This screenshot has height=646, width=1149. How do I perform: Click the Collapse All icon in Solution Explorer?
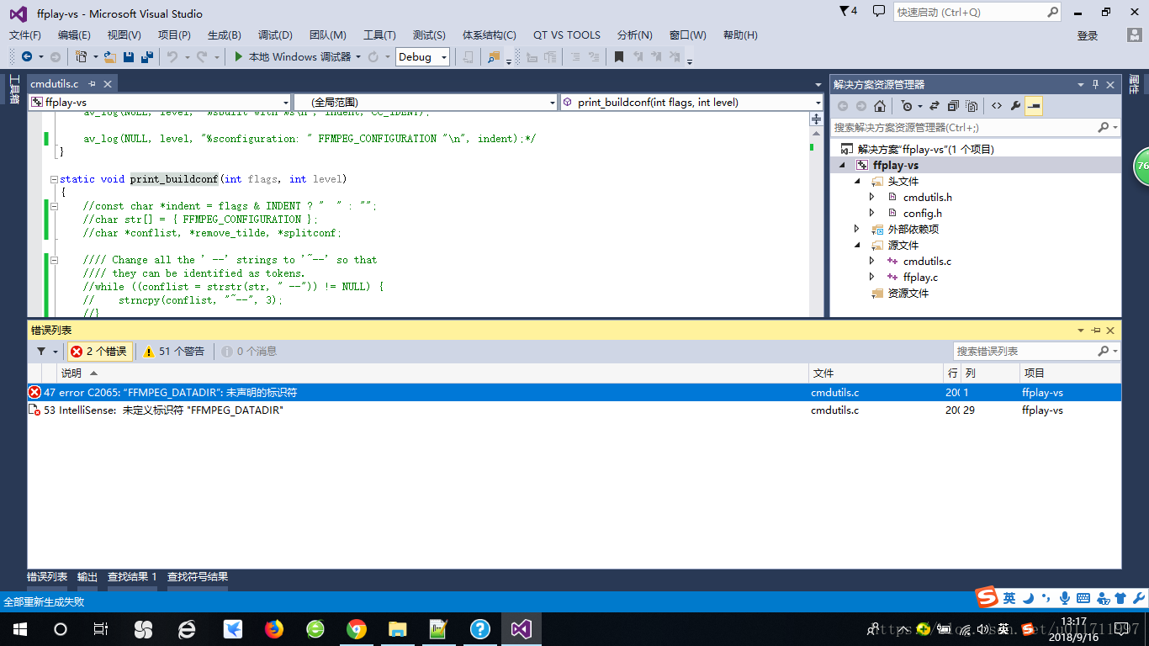click(x=953, y=106)
